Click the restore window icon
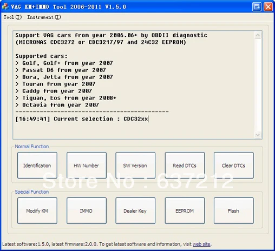Image resolution: width=275 pixels, height=251 pixels. click(x=257, y=7)
